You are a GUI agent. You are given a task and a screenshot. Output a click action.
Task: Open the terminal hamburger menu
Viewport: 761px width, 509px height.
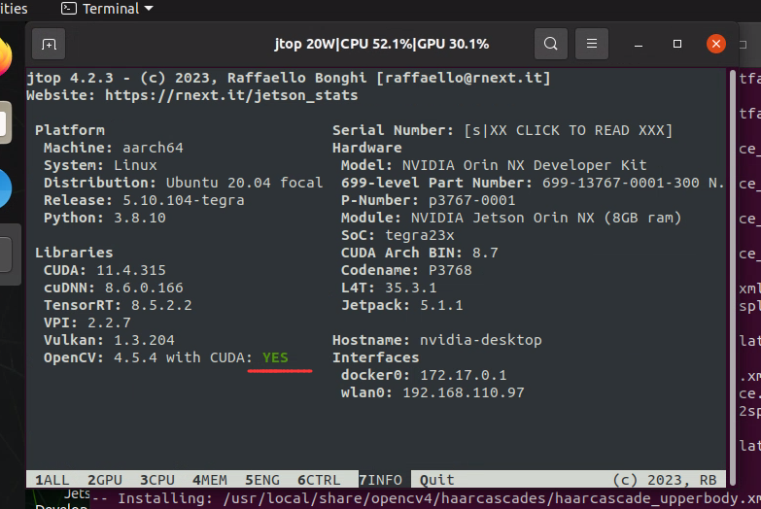click(x=592, y=44)
